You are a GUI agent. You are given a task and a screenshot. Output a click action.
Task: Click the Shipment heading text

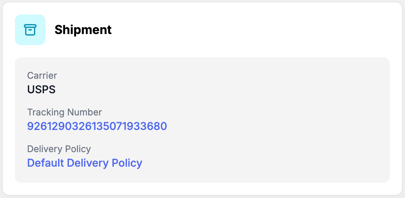tap(83, 30)
